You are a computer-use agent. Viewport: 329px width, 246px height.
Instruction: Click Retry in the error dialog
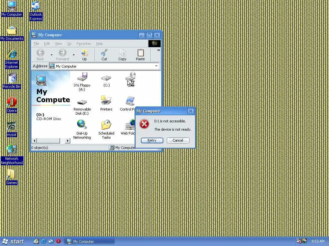tap(152, 140)
